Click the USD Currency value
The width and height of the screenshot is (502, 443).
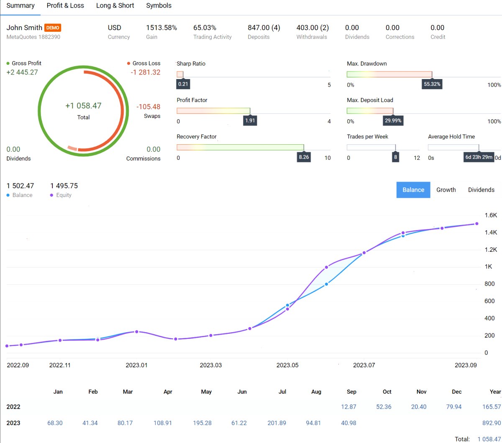[x=115, y=28]
